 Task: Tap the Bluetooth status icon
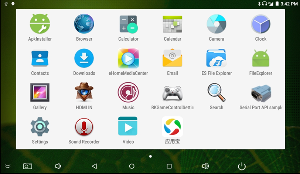click(259, 4)
